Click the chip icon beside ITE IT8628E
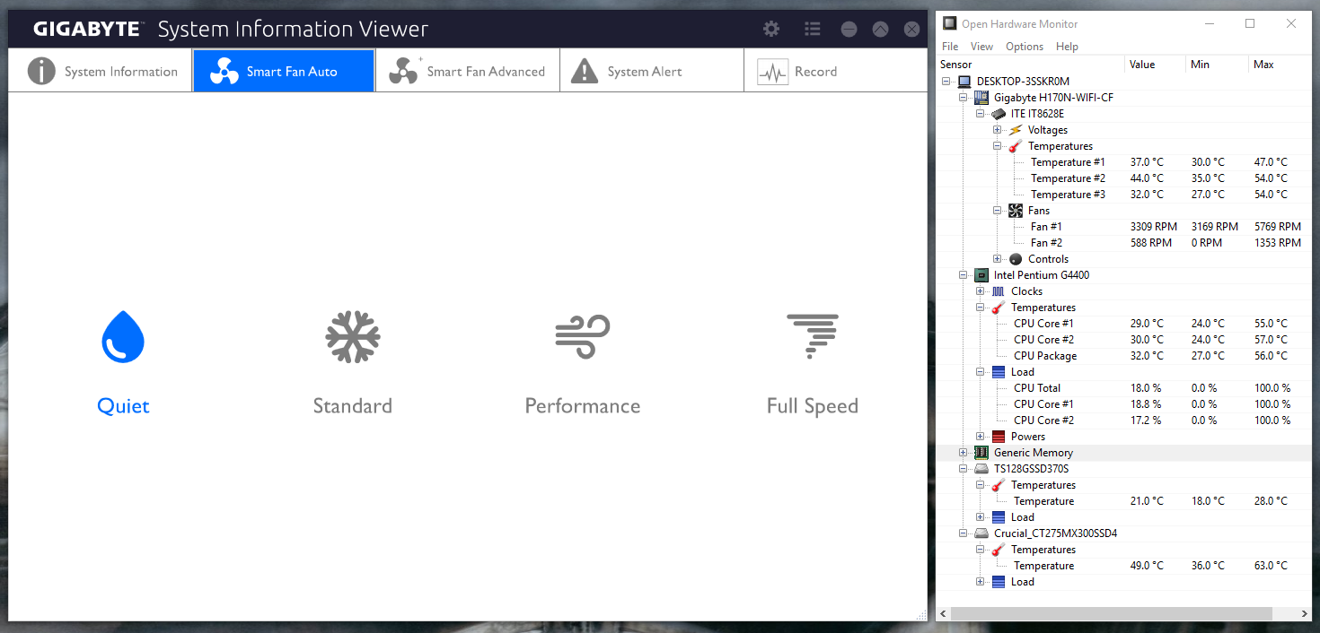This screenshot has height=633, width=1320. 999,114
